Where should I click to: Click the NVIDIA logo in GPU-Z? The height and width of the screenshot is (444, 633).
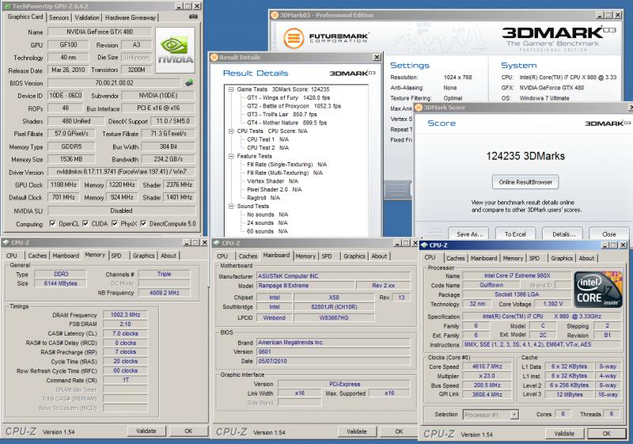[175, 50]
